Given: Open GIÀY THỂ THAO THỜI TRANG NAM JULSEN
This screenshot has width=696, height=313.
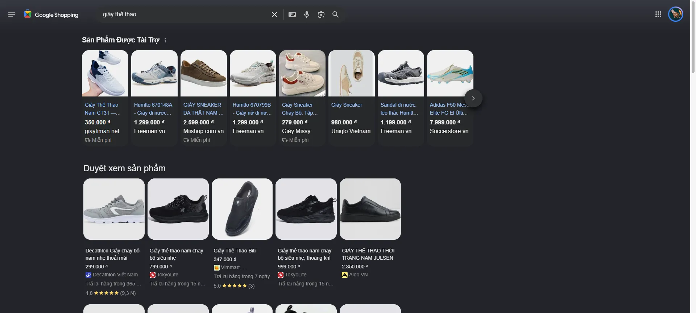Looking at the screenshot, I should click(368, 254).
